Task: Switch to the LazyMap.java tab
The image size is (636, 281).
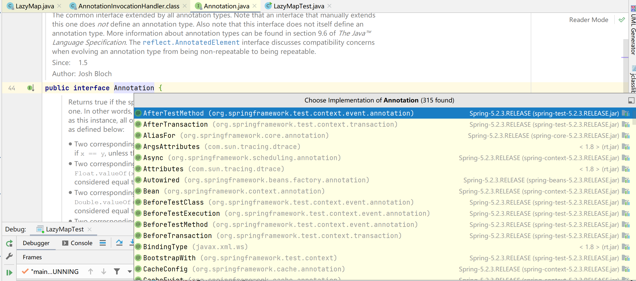Action: point(30,6)
